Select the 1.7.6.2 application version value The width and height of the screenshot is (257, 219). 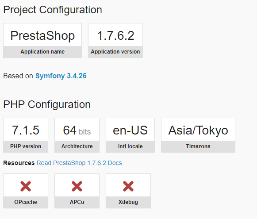click(115, 35)
